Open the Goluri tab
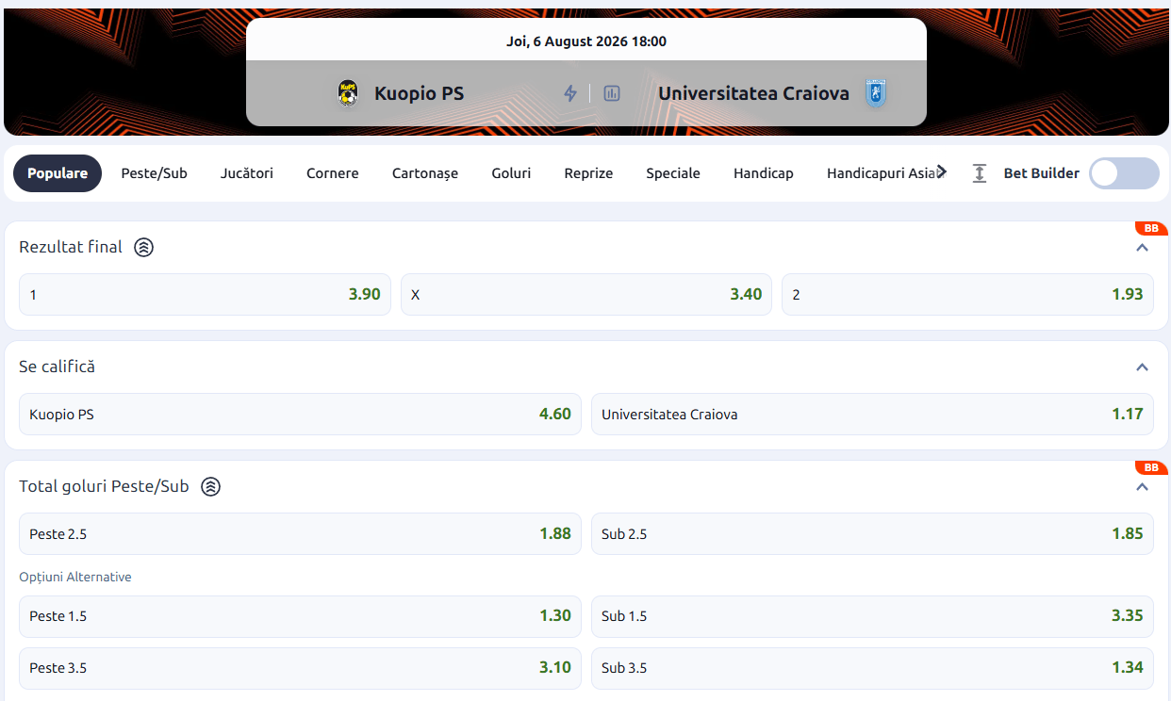The width and height of the screenshot is (1171, 701). 511,173
